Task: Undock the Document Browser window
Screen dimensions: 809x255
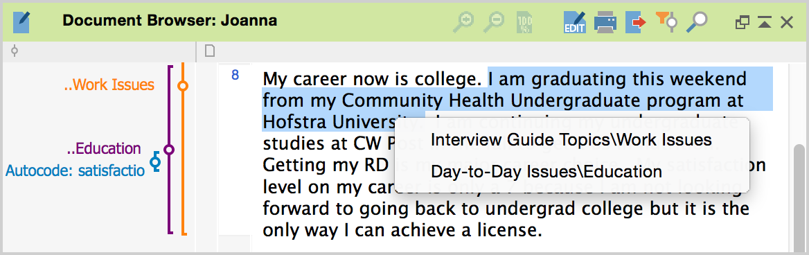Action: pos(742,21)
